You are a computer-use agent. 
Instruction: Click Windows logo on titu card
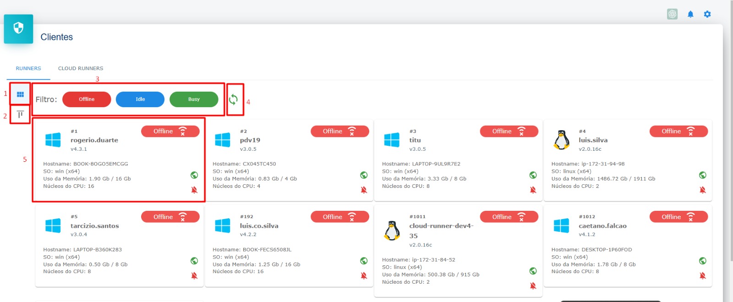pyautogui.click(x=392, y=140)
